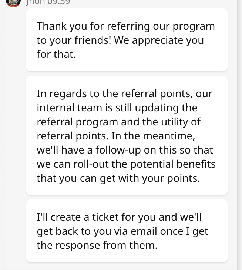Viewport: 242px width, 270px height.
Task: Click the word 'meantime,' in the second bubble
Action: 169,136
